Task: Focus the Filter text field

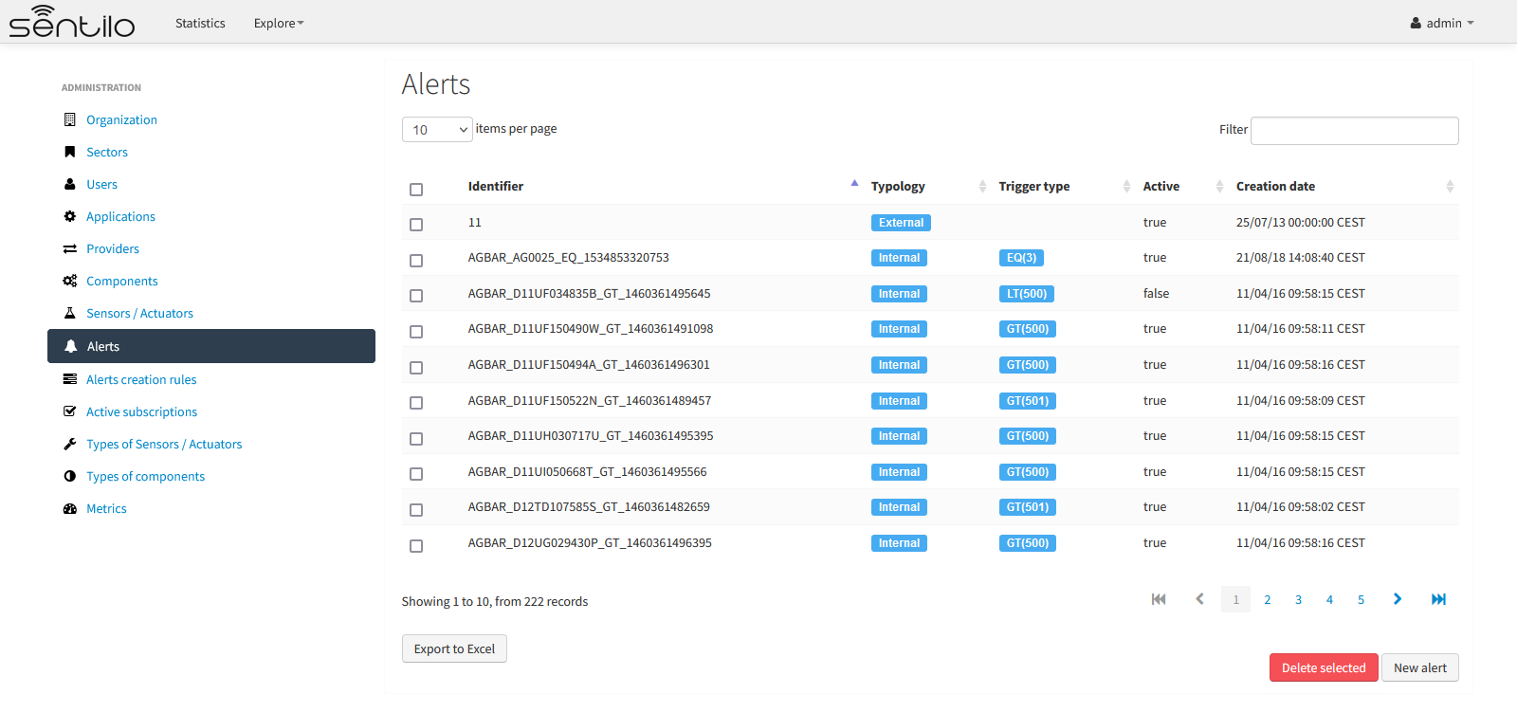Action: point(1355,131)
